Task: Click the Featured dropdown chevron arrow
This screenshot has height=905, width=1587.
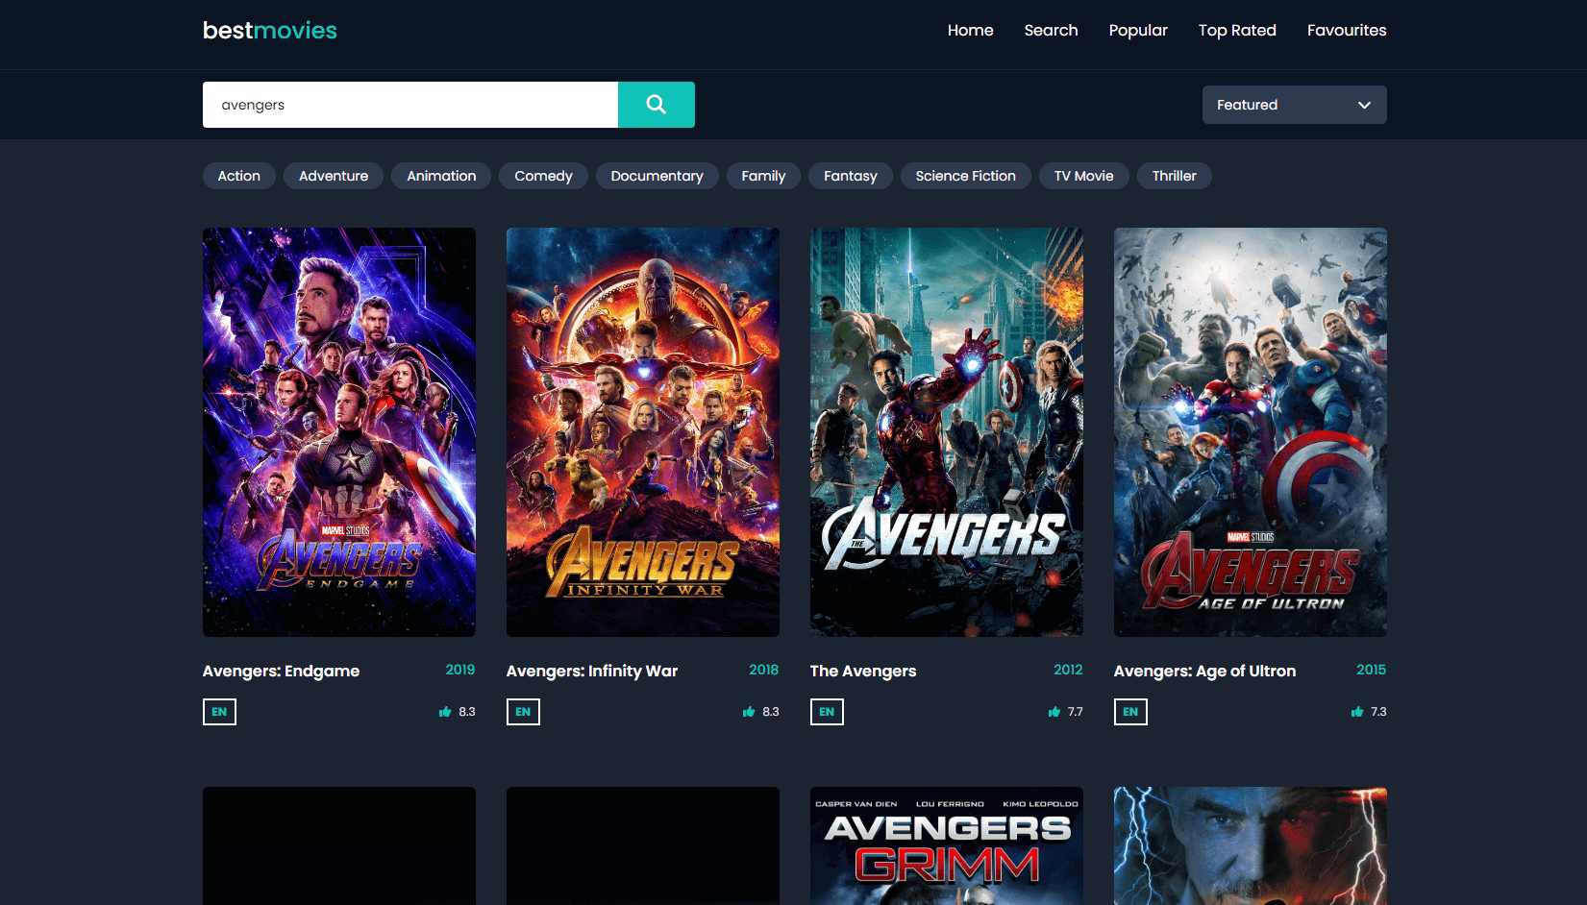Action: click(x=1364, y=105)
